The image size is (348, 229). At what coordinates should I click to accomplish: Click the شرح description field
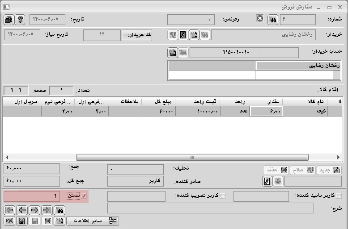point(215,208)
